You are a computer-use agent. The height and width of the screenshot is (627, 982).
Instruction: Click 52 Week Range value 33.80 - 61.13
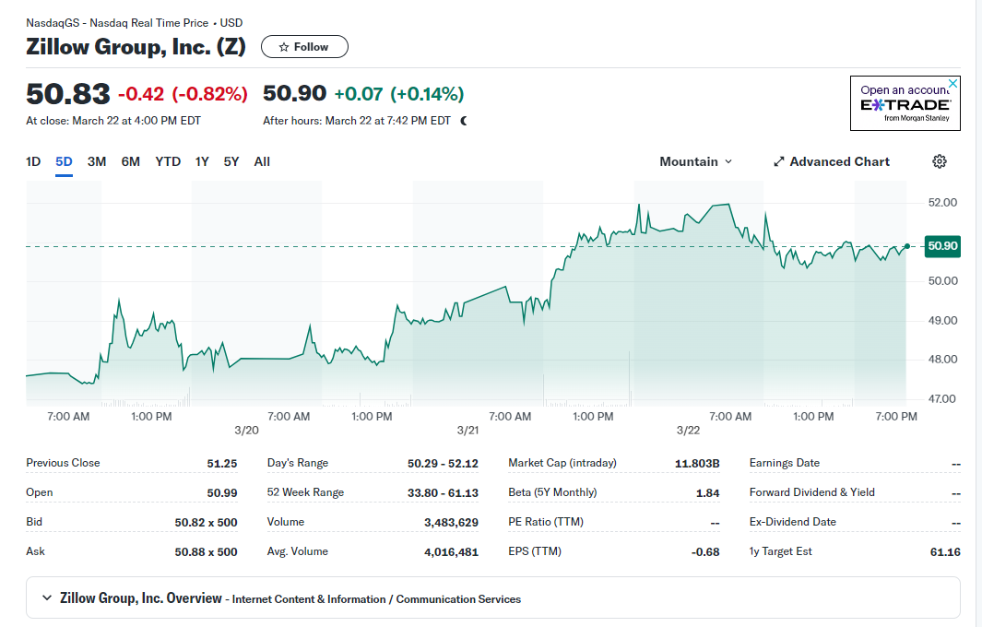pos(443,493)
